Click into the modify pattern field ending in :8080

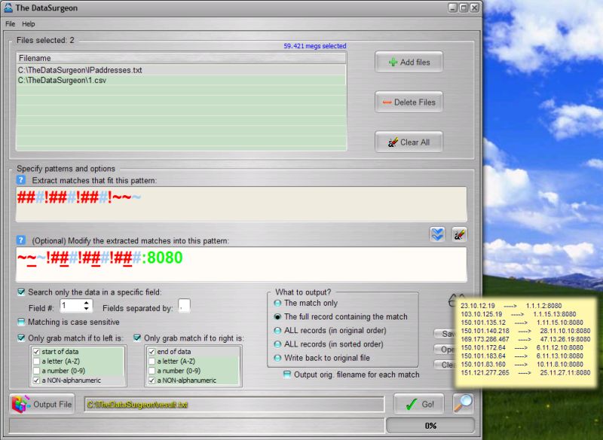(x=241, y=264)
